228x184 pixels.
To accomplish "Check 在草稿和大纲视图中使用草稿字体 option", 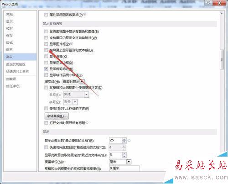I will pyautogui.click(x=46, y=88).
